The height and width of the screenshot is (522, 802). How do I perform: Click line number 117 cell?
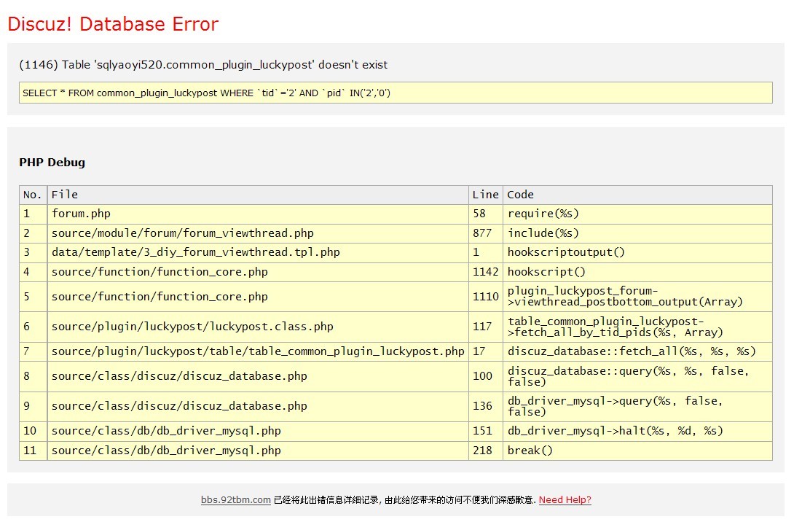(x=485, y=327)
